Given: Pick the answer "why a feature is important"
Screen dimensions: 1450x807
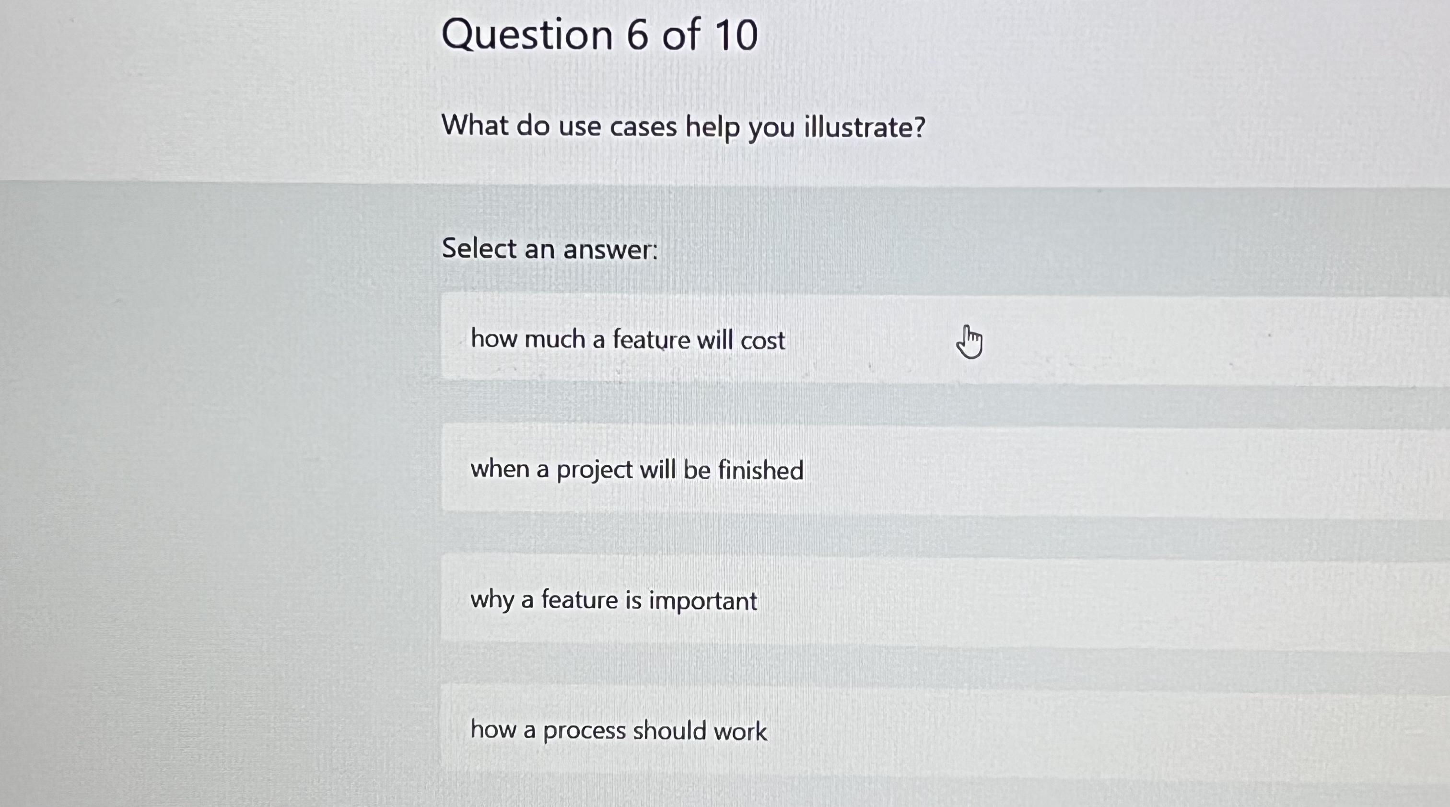Looking at the screenshot, I should click(x=614, y=600).
